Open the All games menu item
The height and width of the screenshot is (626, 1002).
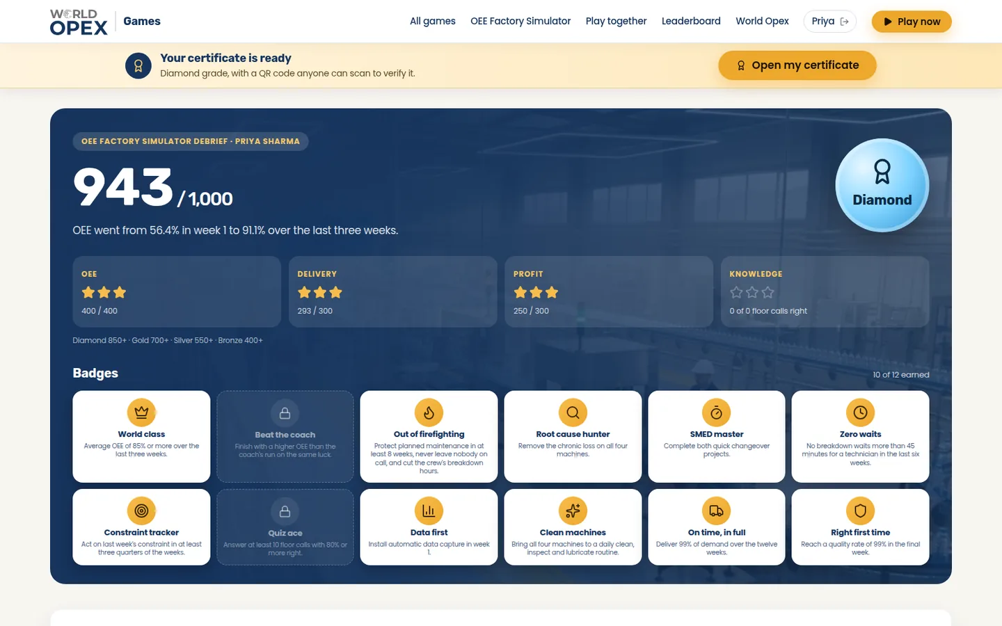[433, 21]
